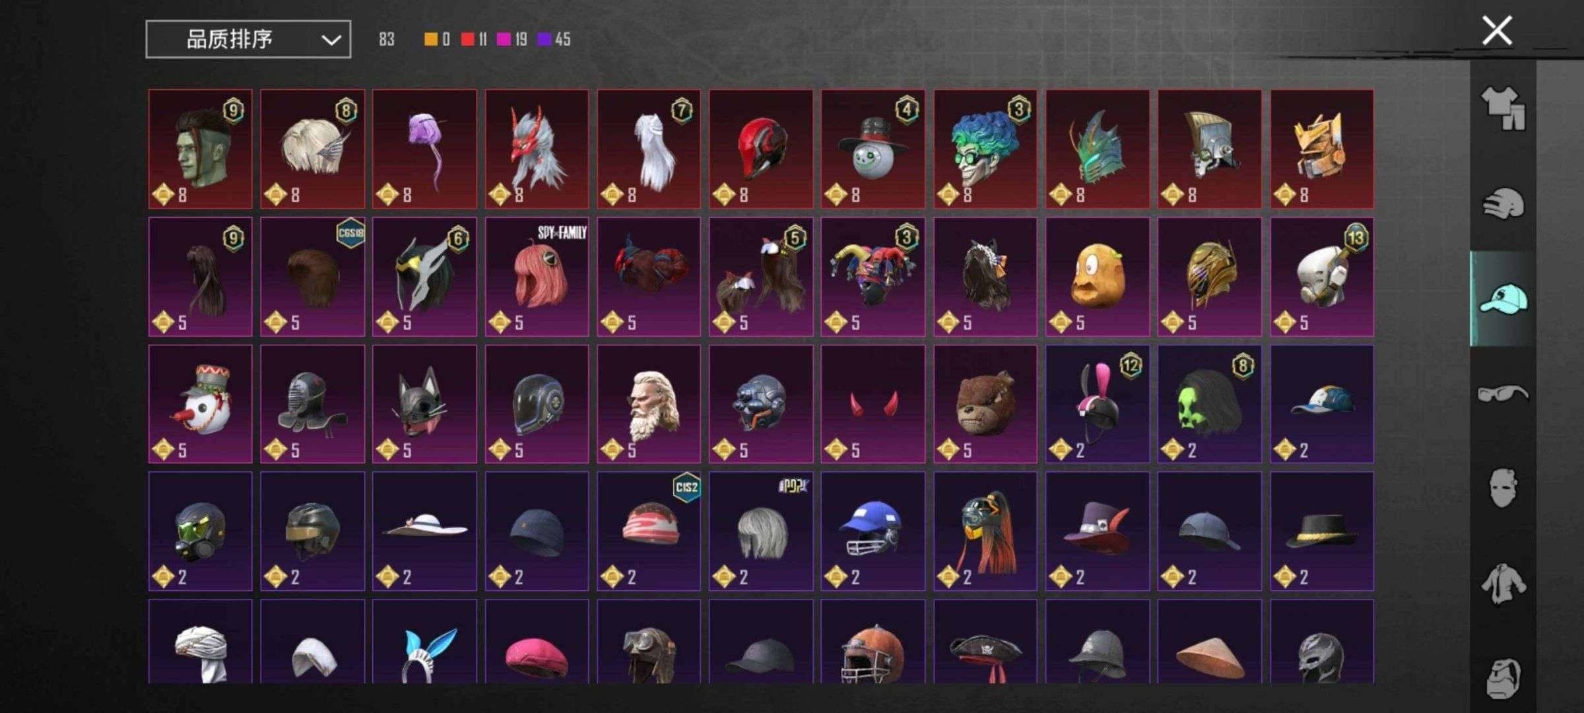Select the SPY×FAMILY pink hair item
Screen dimensions: 1584x713
pos(537,277)
